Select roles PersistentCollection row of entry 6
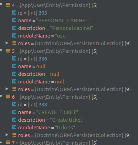138x145 pixels. pyautogui.click(x=69, y=135)
